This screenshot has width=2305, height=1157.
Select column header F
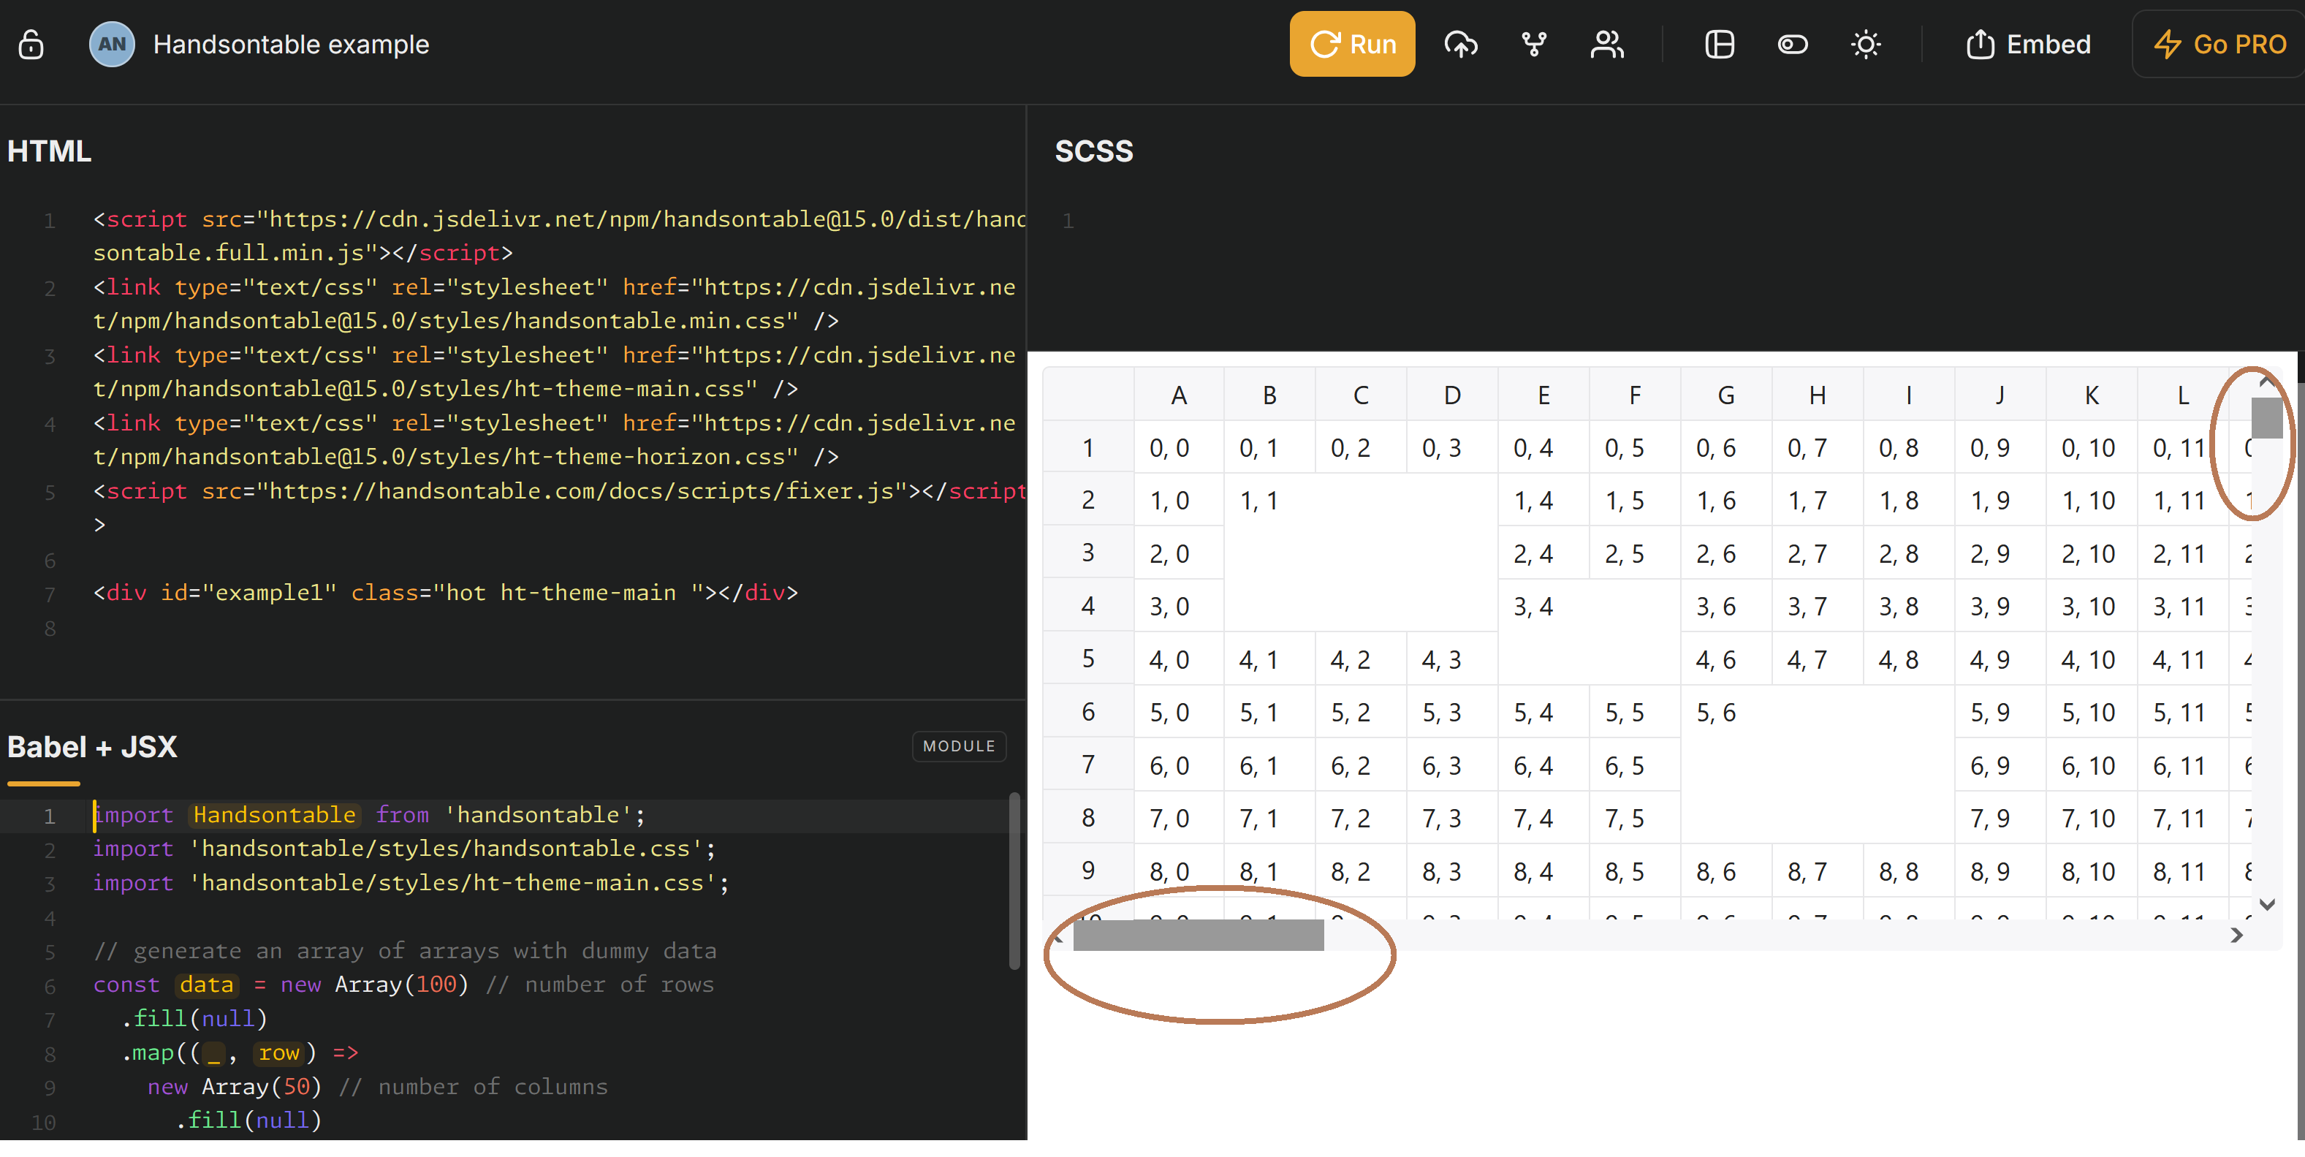click(1635, 395)
